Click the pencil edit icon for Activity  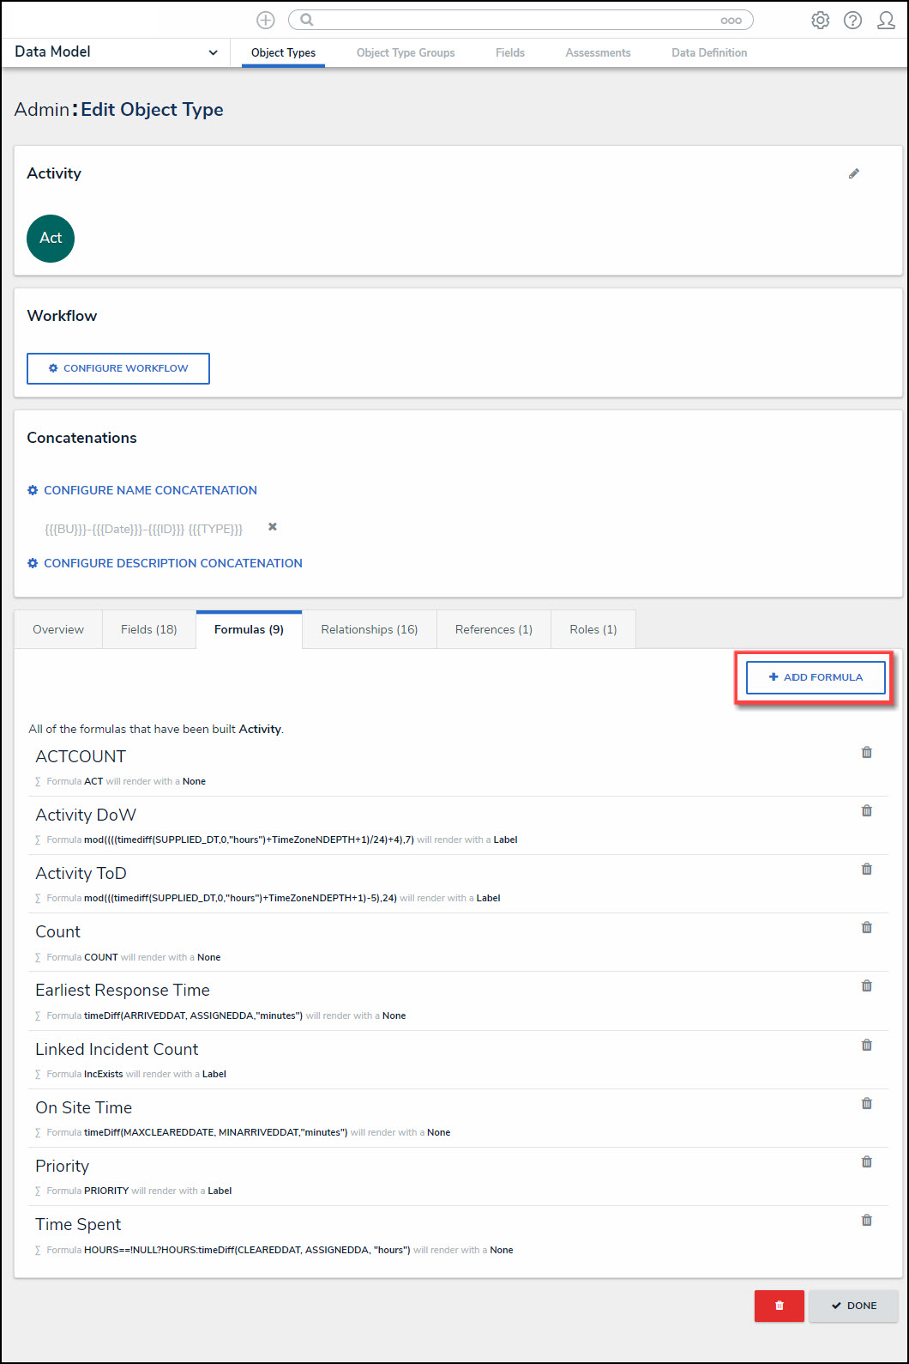coord(854,173)
